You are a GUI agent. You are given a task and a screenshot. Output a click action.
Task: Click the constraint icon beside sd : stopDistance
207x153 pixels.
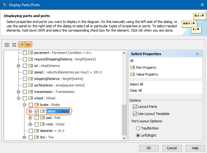pos(31,66)
